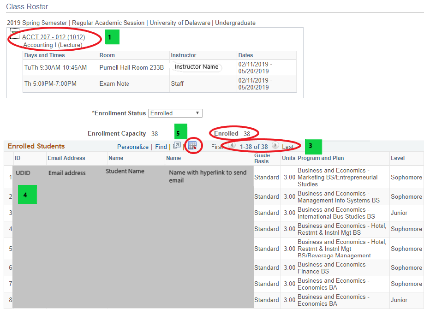424x309 pixels.
Task: Download the roster table to Excel
Action: click(x=192, y=145)
